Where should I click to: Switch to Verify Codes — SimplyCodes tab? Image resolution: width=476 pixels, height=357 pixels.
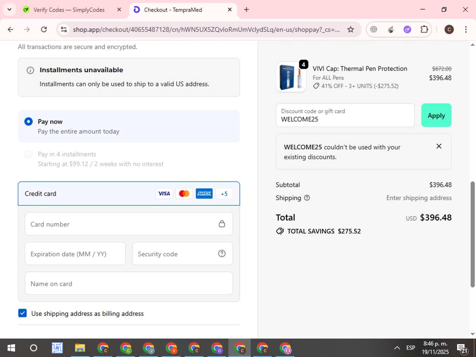69,10
